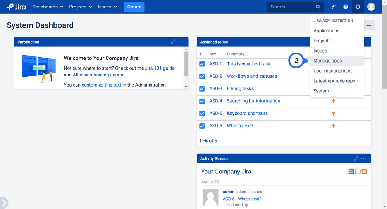Open the Dashboards dropdown menu

click(48, 7)
